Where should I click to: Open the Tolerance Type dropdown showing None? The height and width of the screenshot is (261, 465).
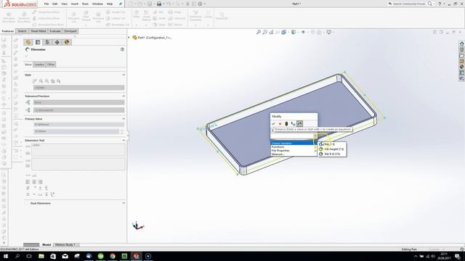tap(79, 102)
